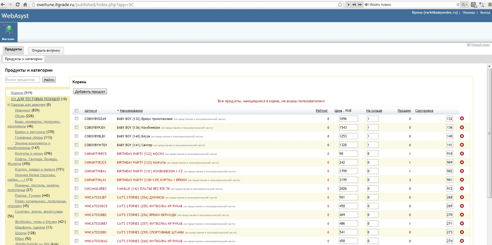
Task: Click the sort order field showing 912
Action: [x=450, y=189]
